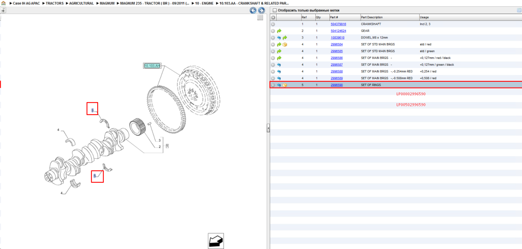Open 'MAGNUM 235 - TRACTOR ( BR )' breadcrumb
This screenshot has height=249, width=522.
155,3
